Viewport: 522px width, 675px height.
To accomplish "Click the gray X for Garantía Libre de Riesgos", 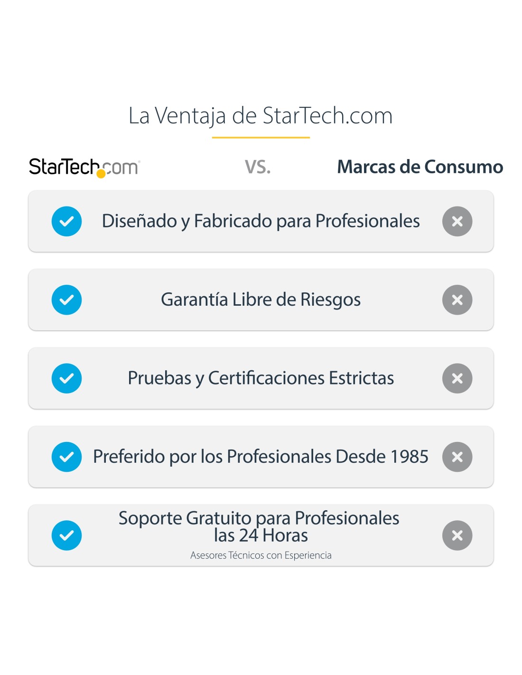I will (457, 300).
